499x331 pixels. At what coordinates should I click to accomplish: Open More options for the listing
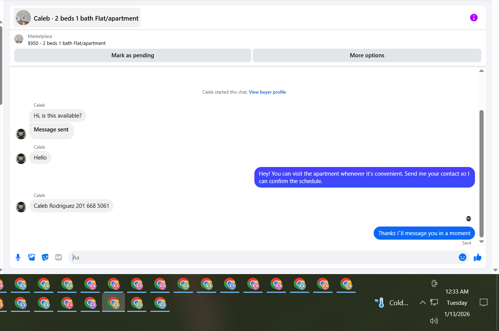(367, 55)
